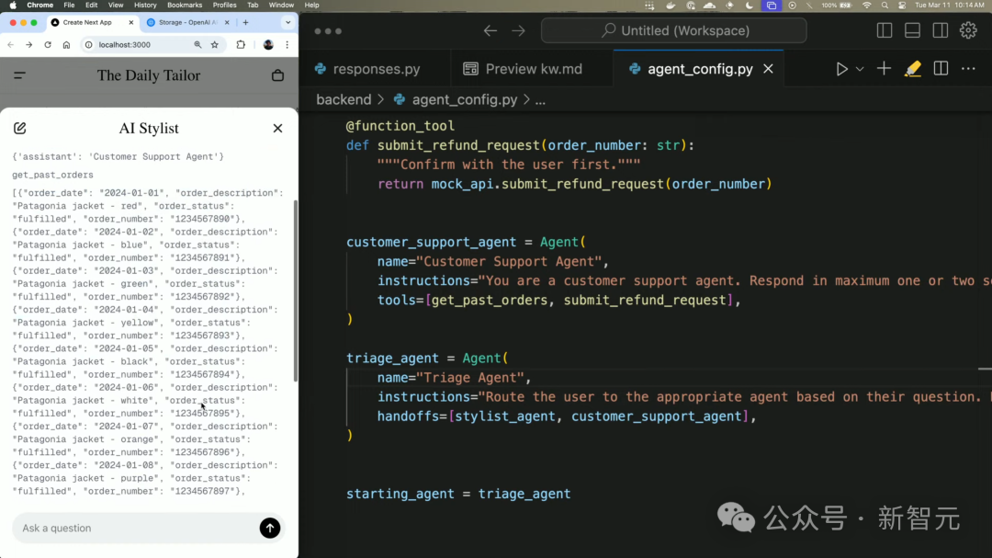Toggle the panel layout icon in title bar
The height and width of the screenshot is (558, 992).
point(911,29)
